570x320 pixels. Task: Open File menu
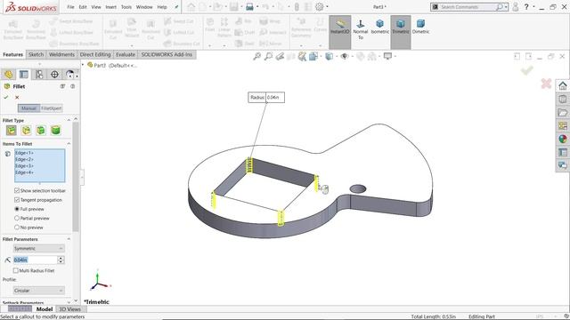[x=70, y=7]
